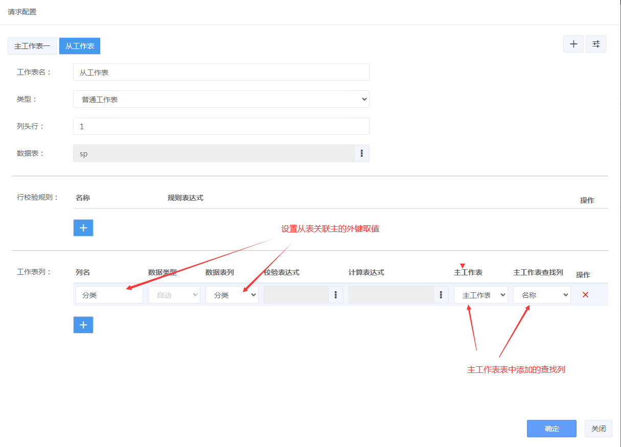Expand the 类型 dropdown showing 普通工作表

(221, 99)
